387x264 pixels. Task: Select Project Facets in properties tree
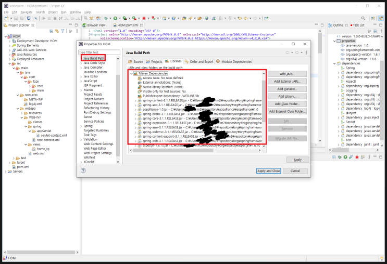point(93,94)
